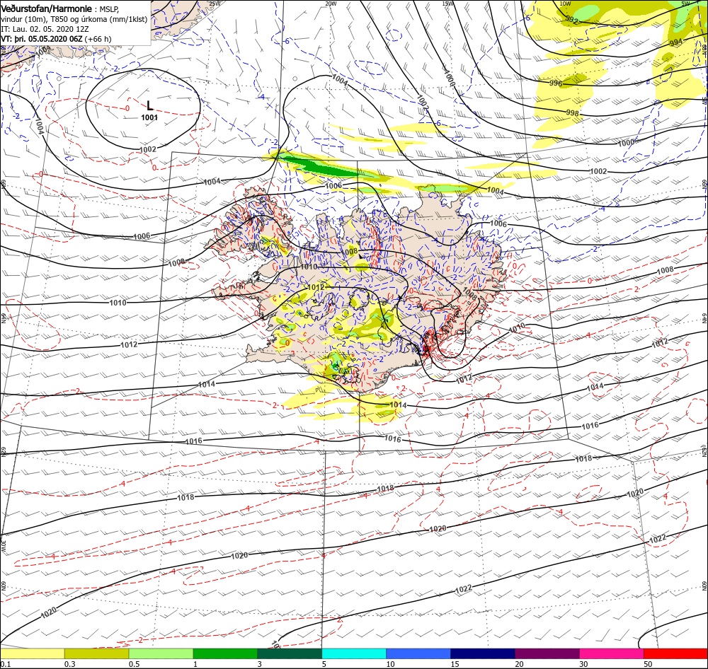Click the purple 20–30 precipitation legend swatch
Image resolution: width=708 pixels, height=669 pixels.
(x=547, y=653)
